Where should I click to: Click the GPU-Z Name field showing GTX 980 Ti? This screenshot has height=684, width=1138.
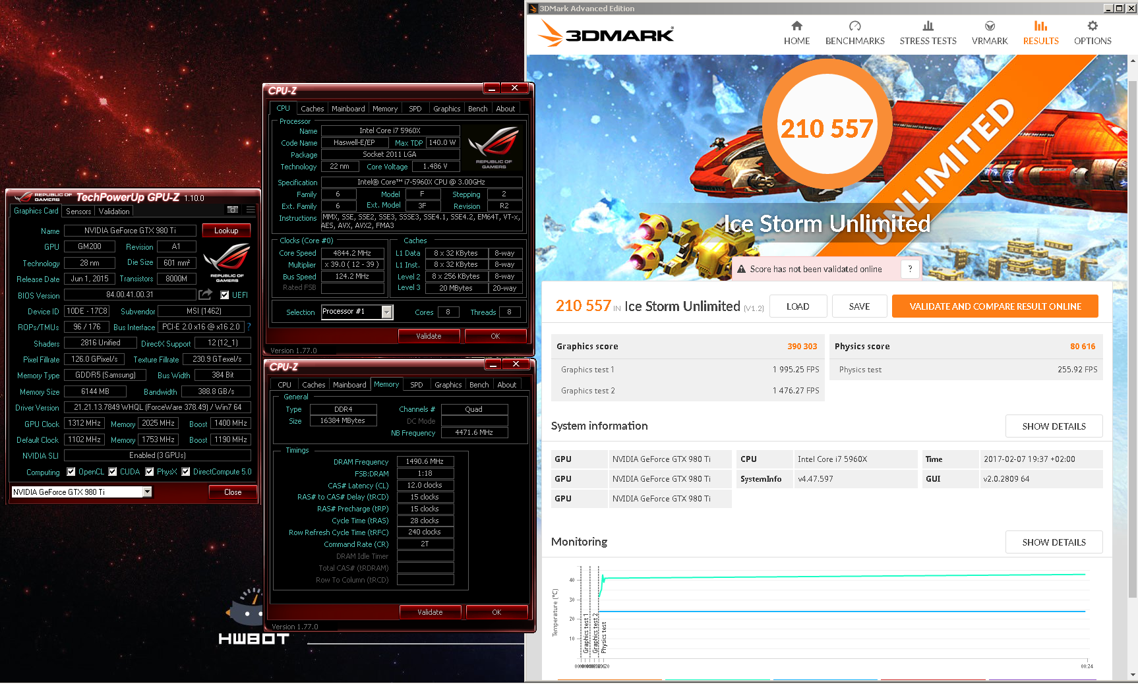130,231
